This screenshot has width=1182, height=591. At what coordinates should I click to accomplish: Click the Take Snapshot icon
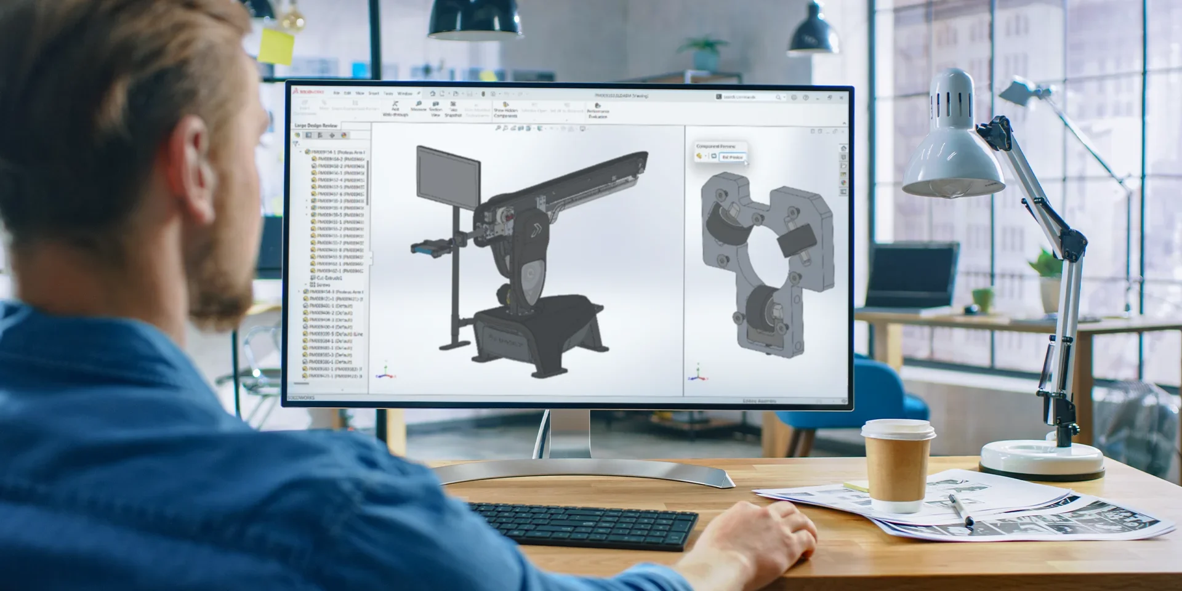pos(454,105)
